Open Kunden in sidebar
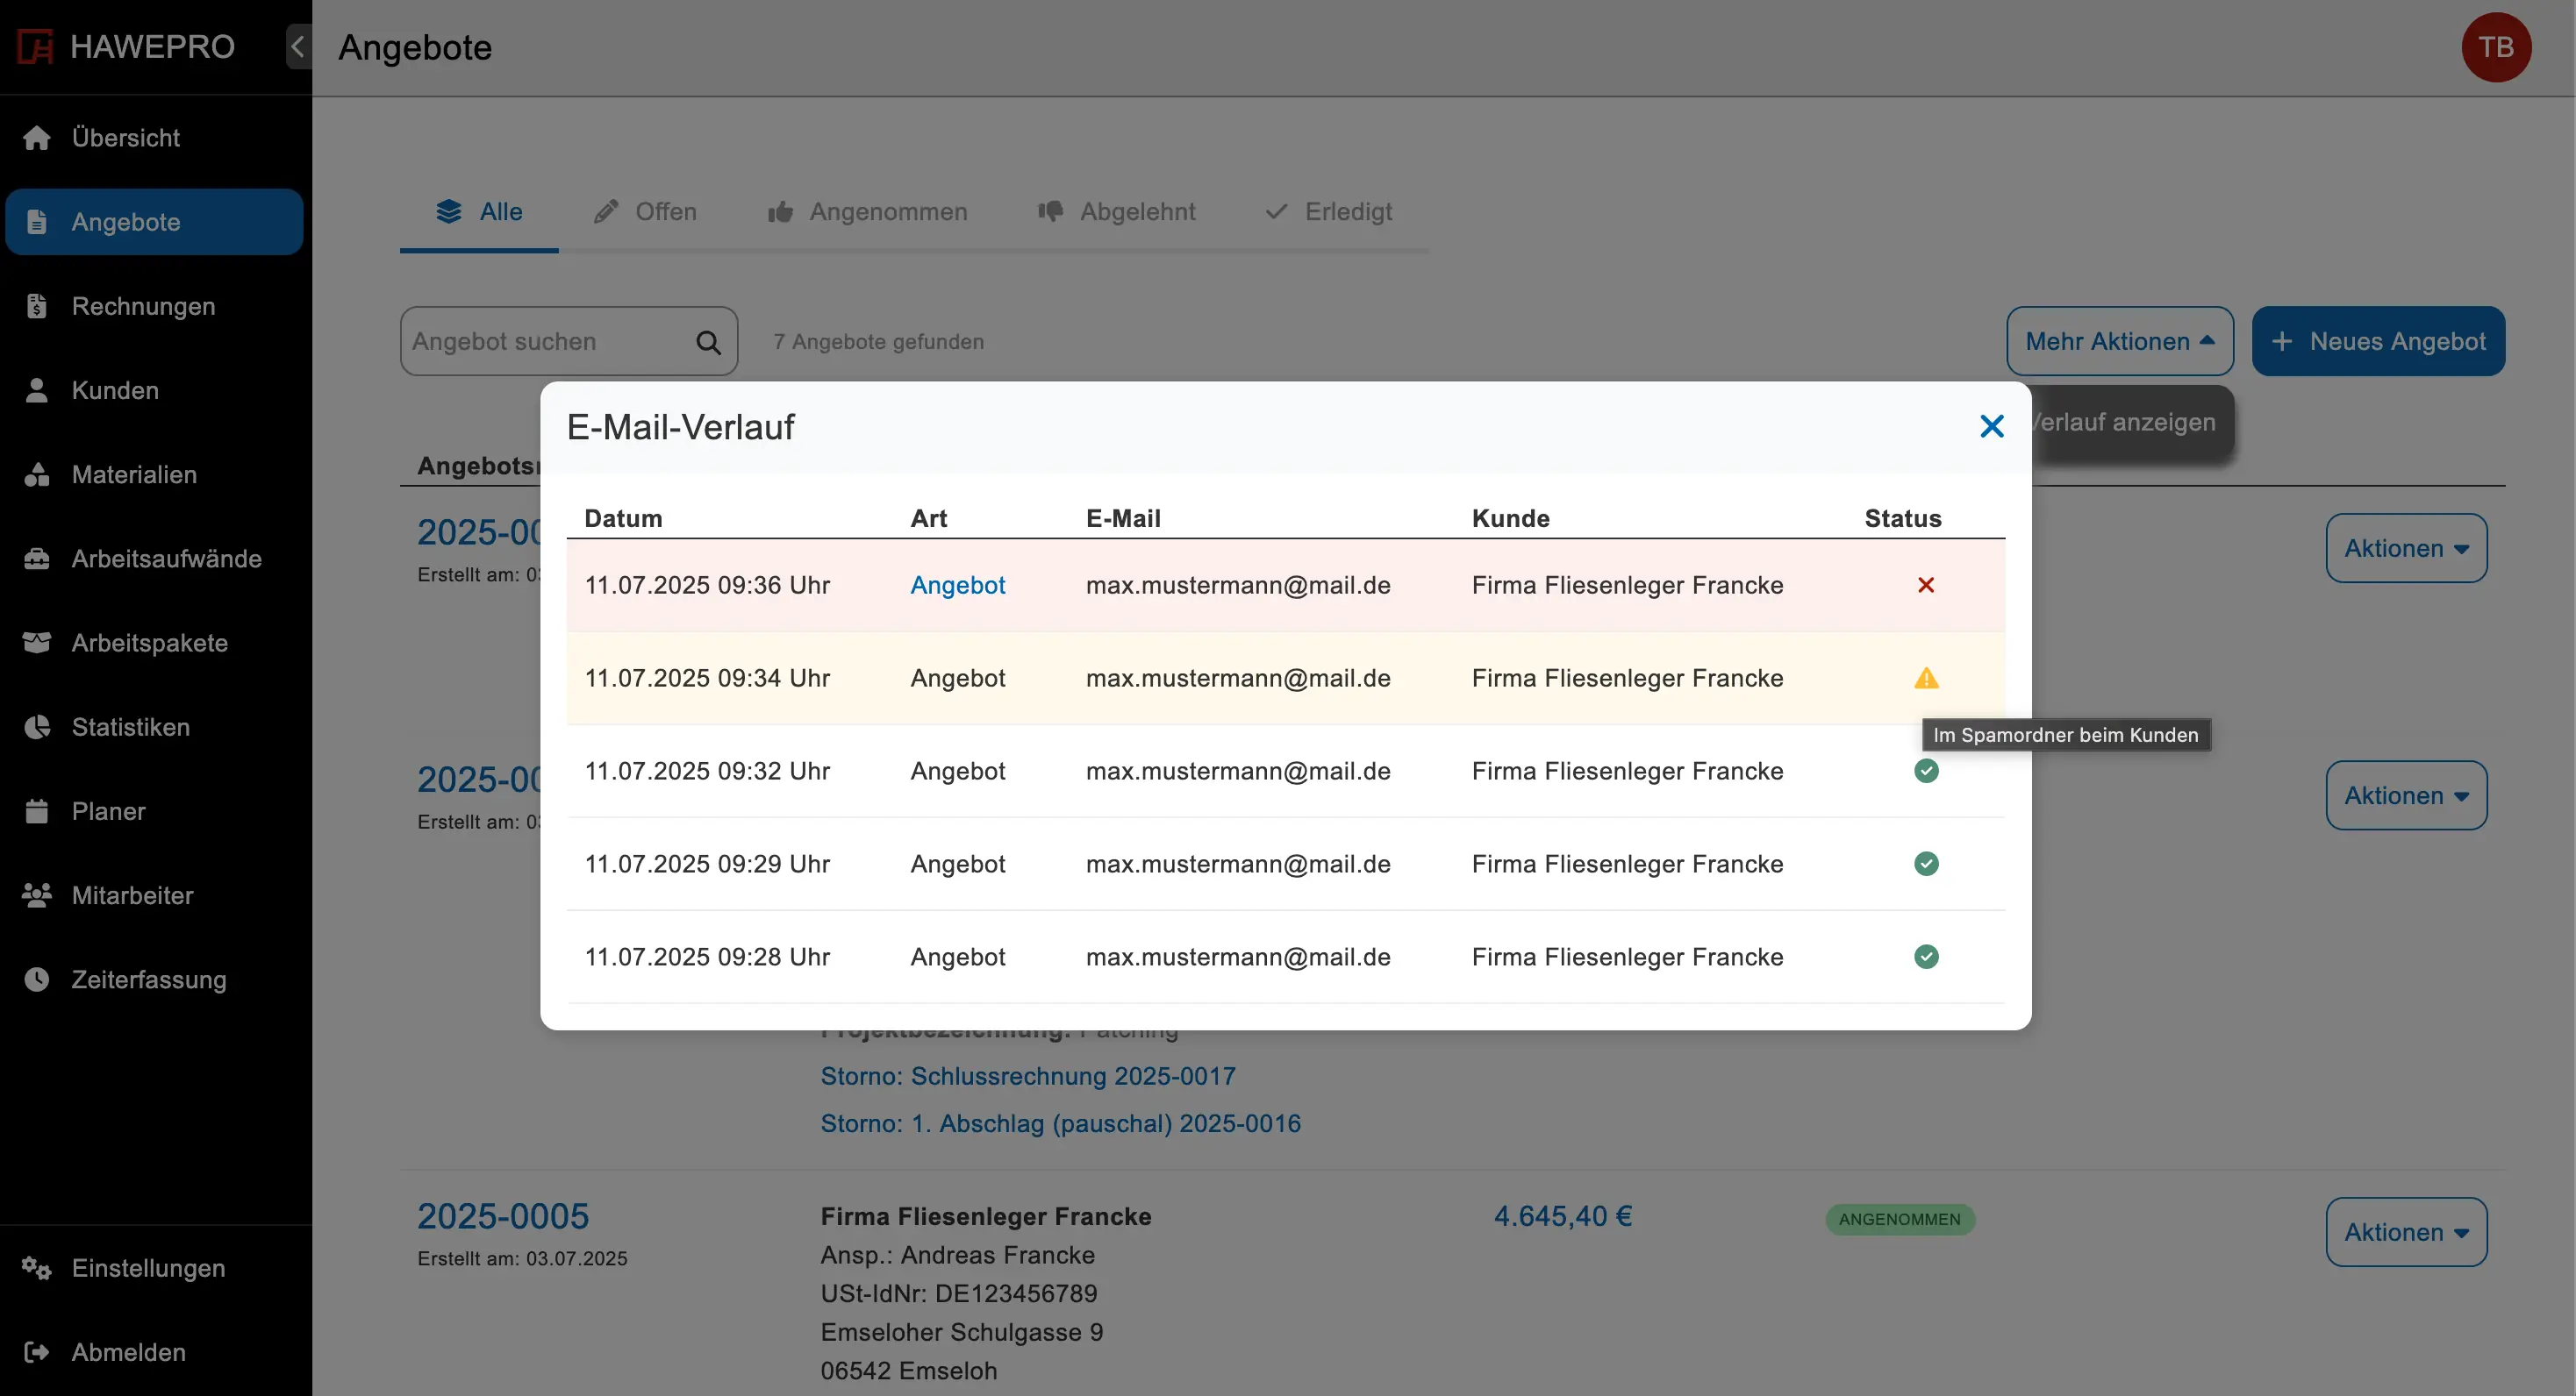Screen dimensions: 2576x1396 pos(154,389)
